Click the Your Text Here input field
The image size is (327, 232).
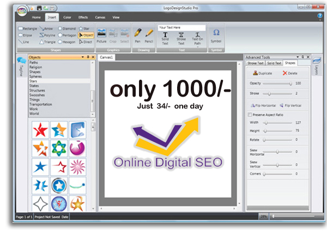click(x=181, y=27)
